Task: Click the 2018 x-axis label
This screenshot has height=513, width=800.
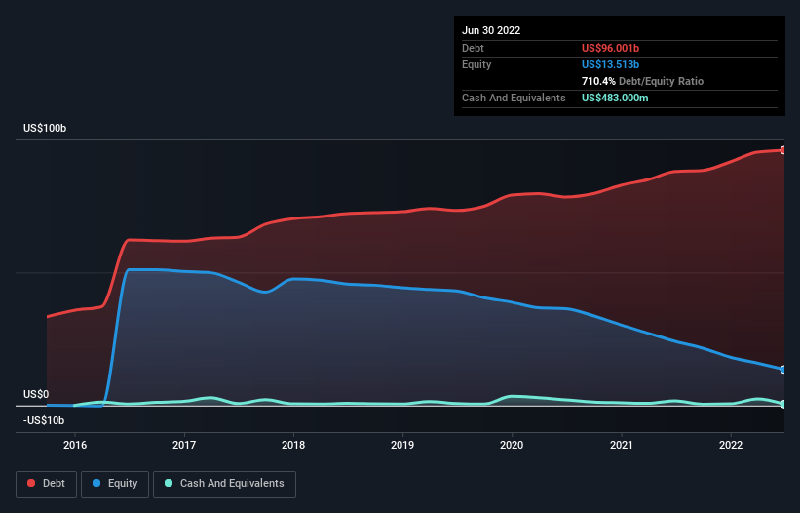Action: pyautogui.click(x=293, y=445)
